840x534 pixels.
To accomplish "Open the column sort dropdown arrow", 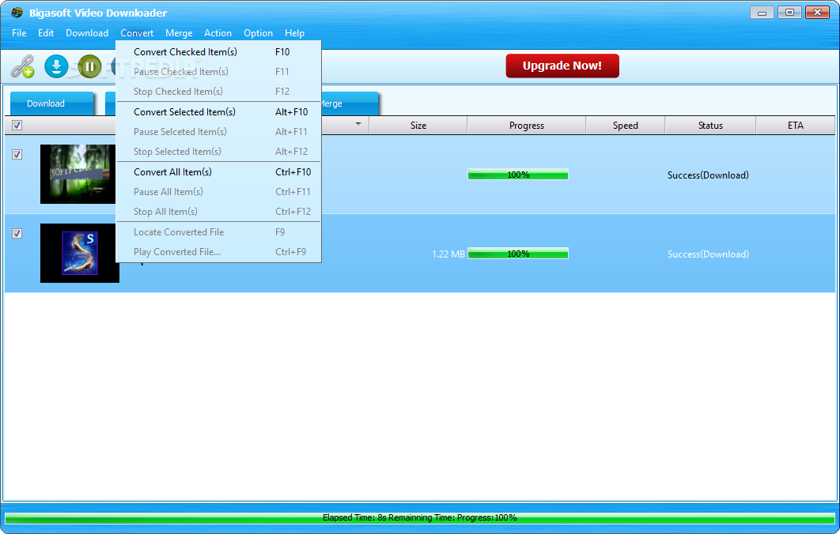I will 358,124.
